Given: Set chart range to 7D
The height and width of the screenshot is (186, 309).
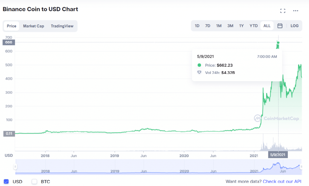Looking at the screenshot, I should point(208,26).
